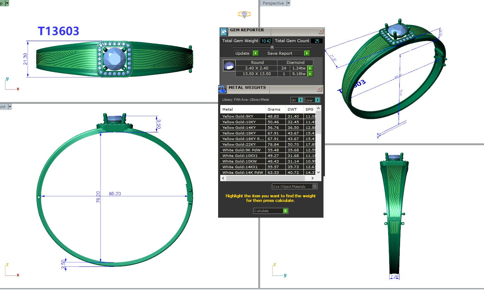The width and height of the screenshot is (484, 290).
Task: Click the Metal Weights scale icon
Action: (x=222, y=89)
